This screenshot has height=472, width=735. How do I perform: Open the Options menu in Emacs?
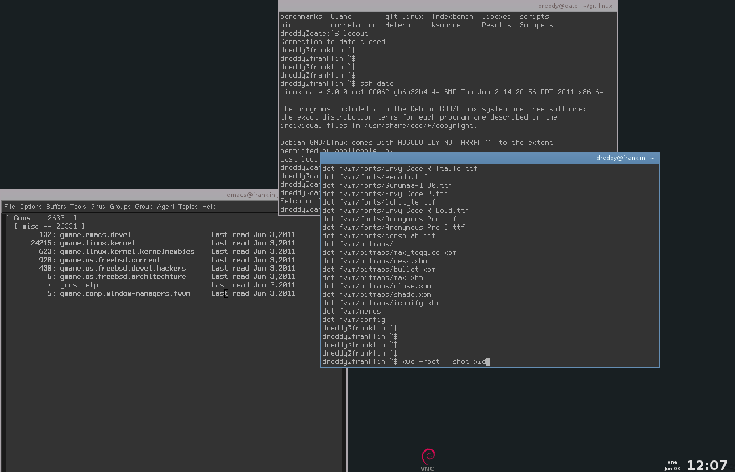coord(30,206)
